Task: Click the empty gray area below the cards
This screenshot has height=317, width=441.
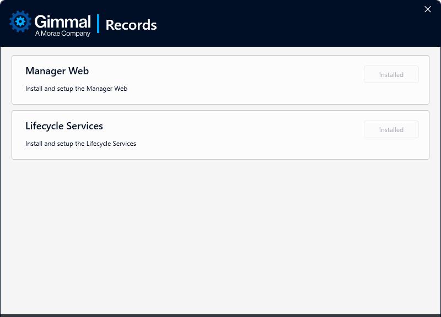Action: pos(220,237)
